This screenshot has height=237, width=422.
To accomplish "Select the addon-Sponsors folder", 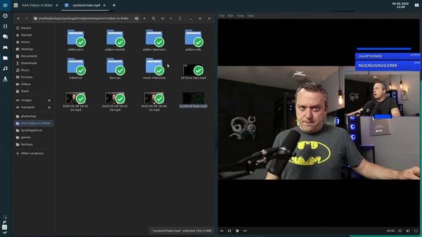I will coord(154,39).
